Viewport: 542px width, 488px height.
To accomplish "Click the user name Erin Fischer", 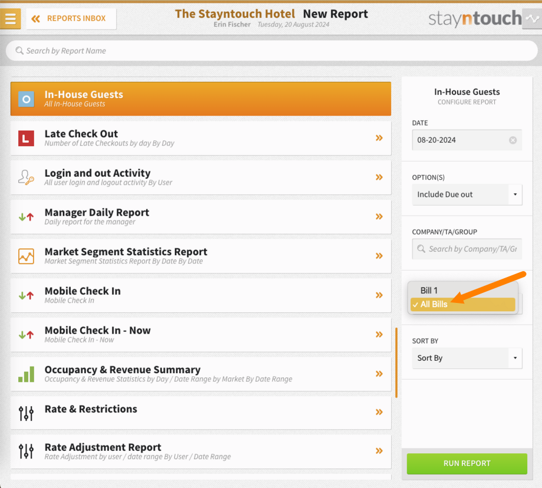I will [x=232, y=25].
